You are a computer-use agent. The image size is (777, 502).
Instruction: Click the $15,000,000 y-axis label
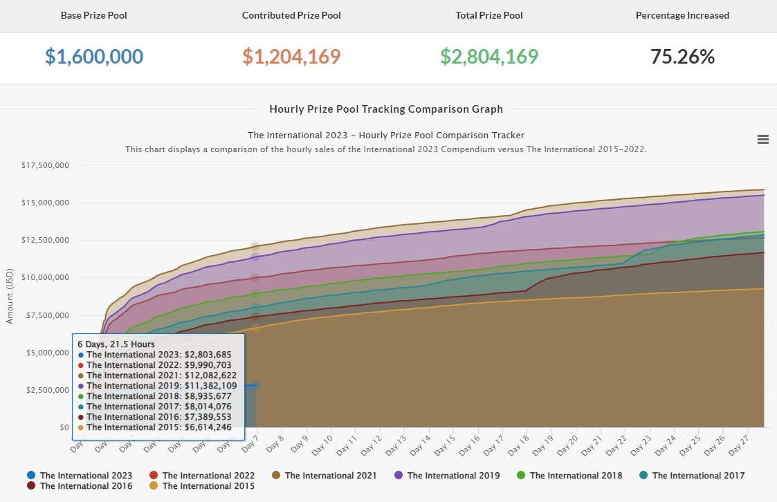click(45, 203)
